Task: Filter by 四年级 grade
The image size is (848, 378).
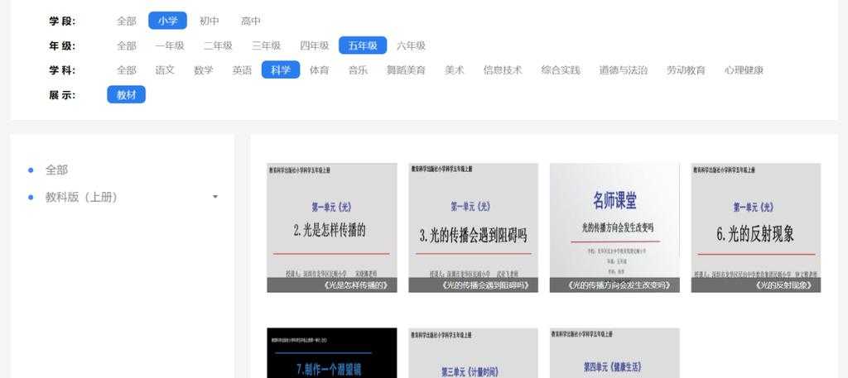Action: pyautogui.click(x=315, y=45)
